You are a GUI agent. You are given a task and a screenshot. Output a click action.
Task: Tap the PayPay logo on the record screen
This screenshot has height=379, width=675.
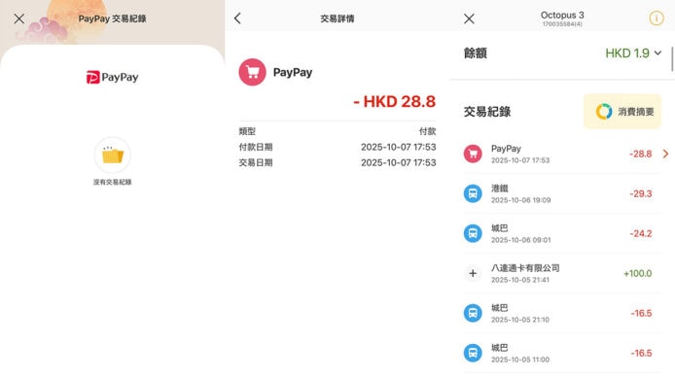coord(113,77)
